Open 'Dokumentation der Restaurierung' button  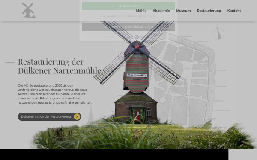coord(50,117)
